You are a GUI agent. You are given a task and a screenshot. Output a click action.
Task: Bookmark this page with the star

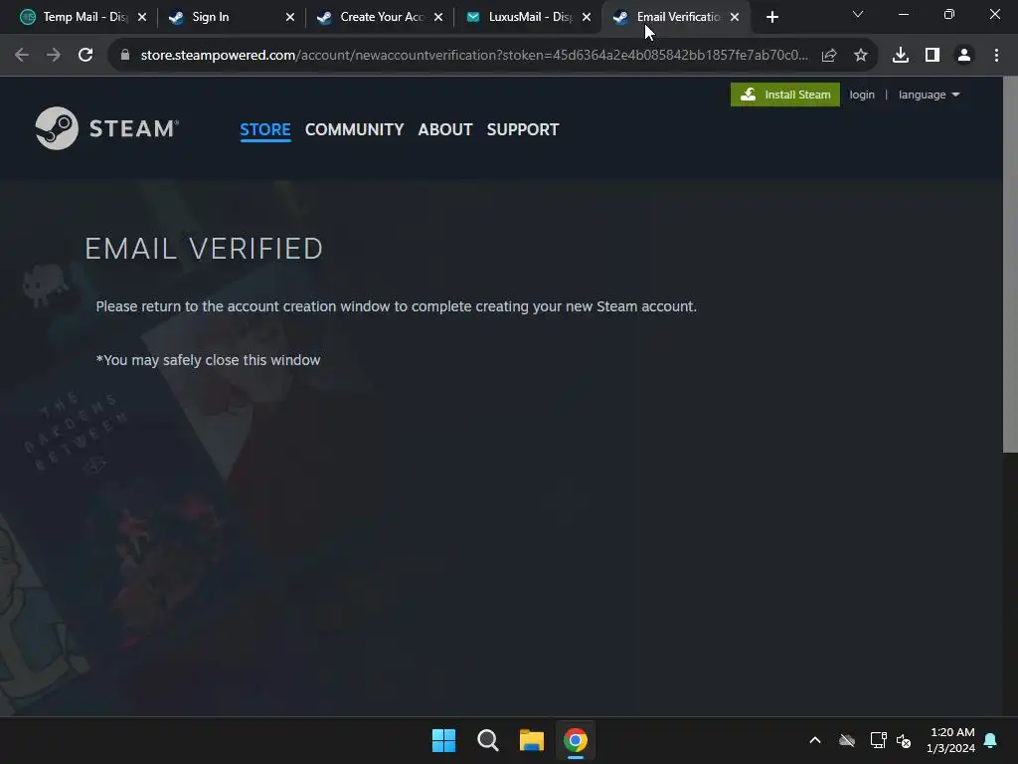coord(860,56)
